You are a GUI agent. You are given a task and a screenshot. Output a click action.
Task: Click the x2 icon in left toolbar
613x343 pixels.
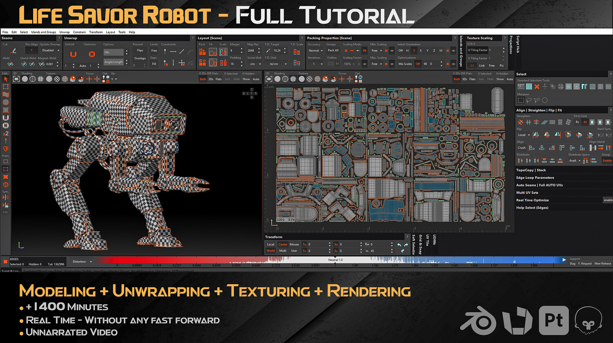tap(6, 134)
